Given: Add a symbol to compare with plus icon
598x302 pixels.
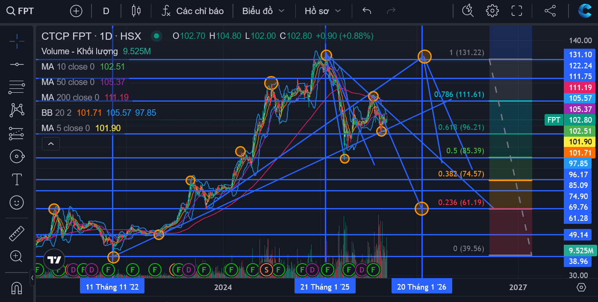Looking at the screenshot, I should coord(76,11).
